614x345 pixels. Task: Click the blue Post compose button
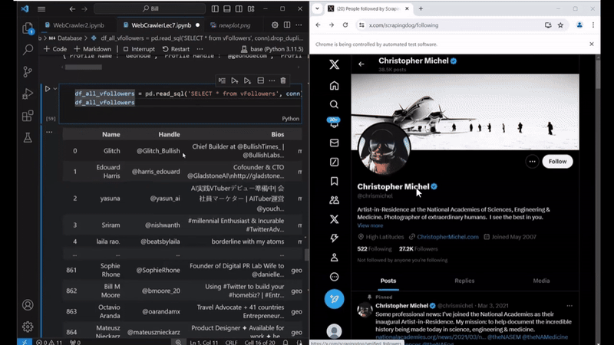click(x=334, y=299)
